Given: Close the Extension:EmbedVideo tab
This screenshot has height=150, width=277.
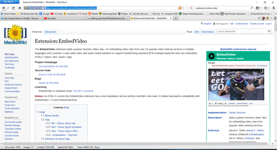Looking at the screenshot, I should coord(171,18).
